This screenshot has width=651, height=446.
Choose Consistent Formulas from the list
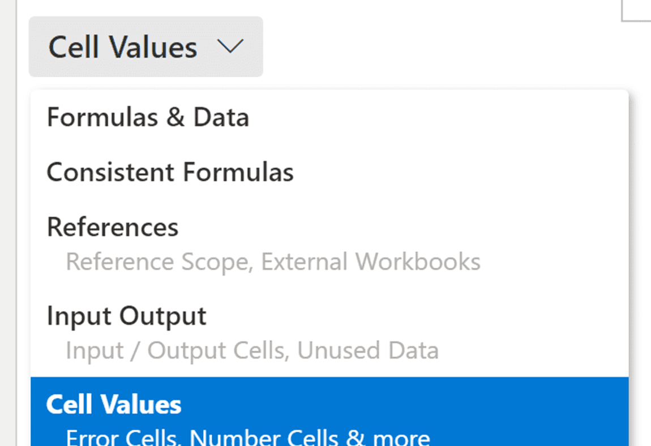tap(170, 171)
